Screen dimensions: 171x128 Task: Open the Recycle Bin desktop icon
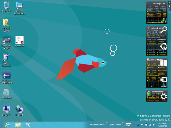pos(6,7)
